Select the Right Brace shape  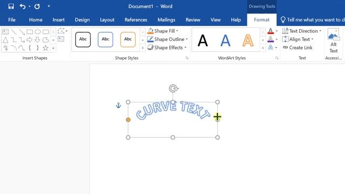[x=38, y=48]
